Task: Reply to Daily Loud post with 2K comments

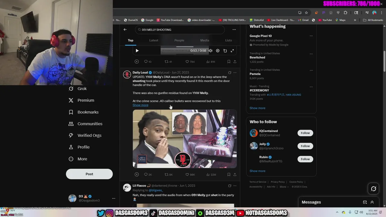Action: [x=148, y=175]
